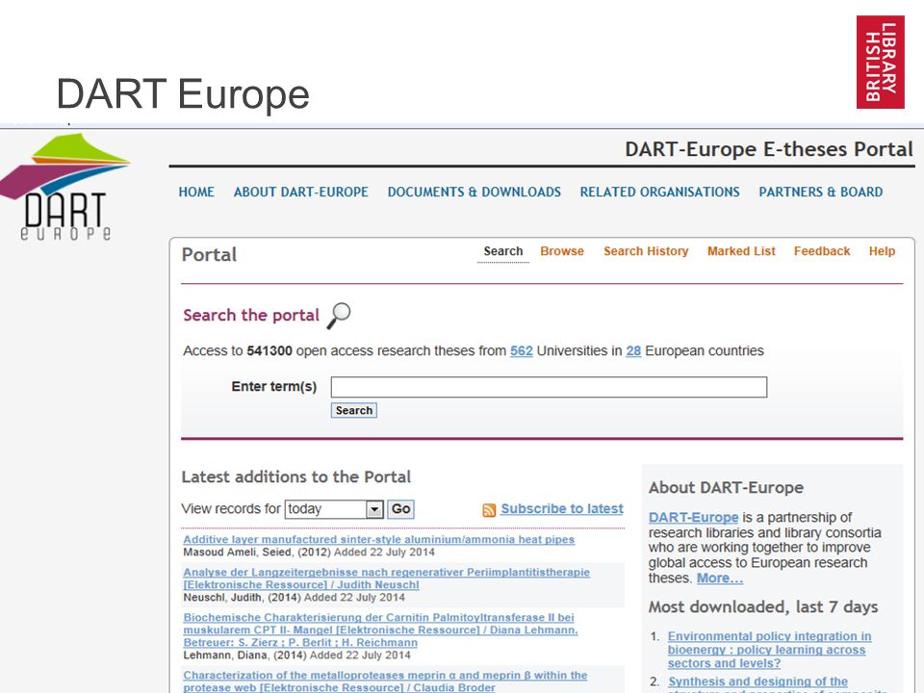Click the bold '541300' theses count
The height and width of the screenshot is (693, 924).
click(269, 351)
